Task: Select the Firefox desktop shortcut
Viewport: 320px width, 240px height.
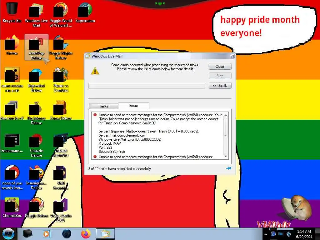Action: point(12,45)
